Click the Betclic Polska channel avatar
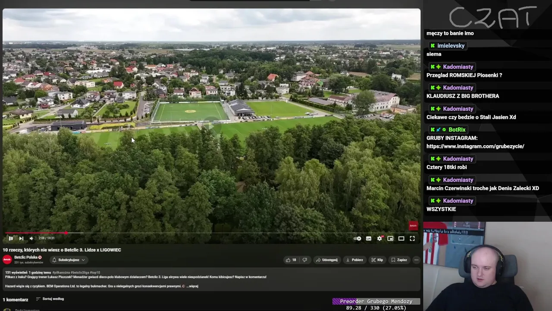Image resolution: width=552 pixels, height=311 pixels. coord(7,260)
